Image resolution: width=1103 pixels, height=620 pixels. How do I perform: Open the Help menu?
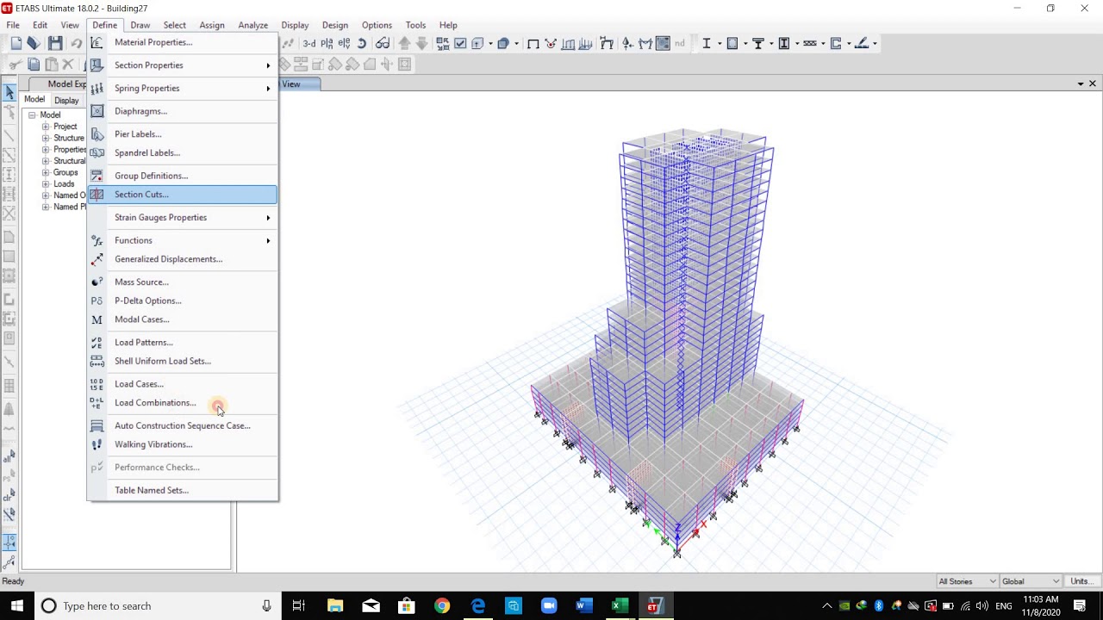[448, 25]
